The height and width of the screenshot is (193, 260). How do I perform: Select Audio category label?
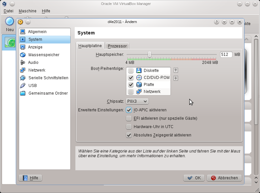coord(33,63)
